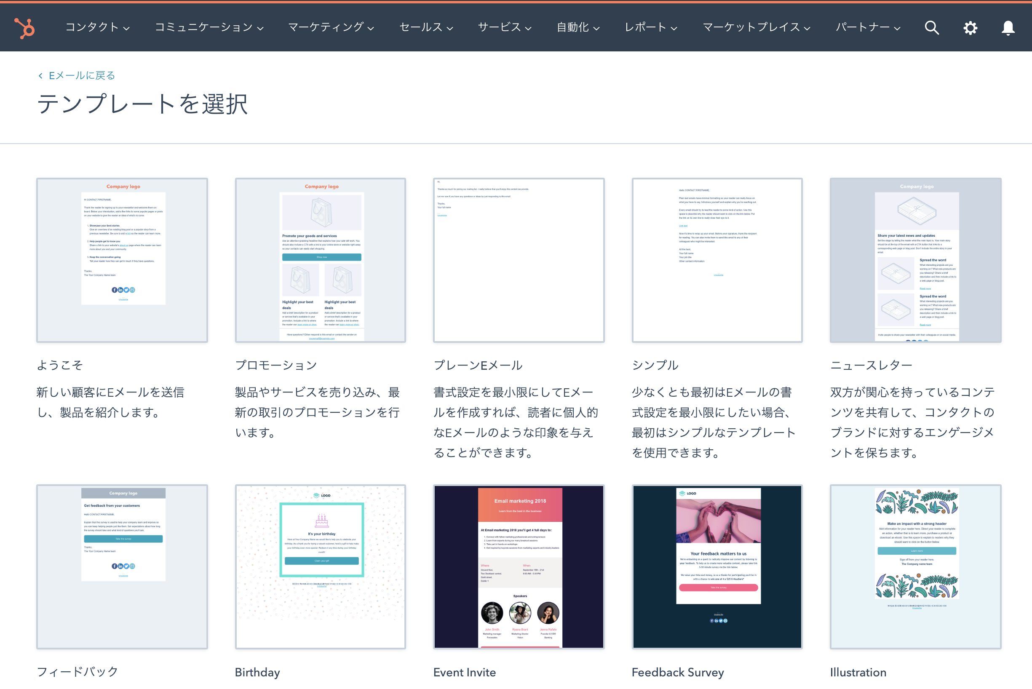
Task: Pick the Birthday template thumbnail
Action: tap(321, 567)
